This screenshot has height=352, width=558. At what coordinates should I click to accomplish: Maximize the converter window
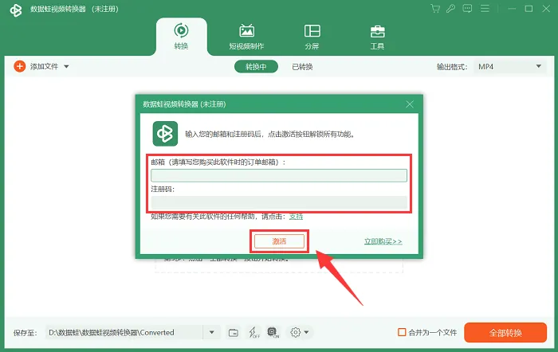pos(529,9)
